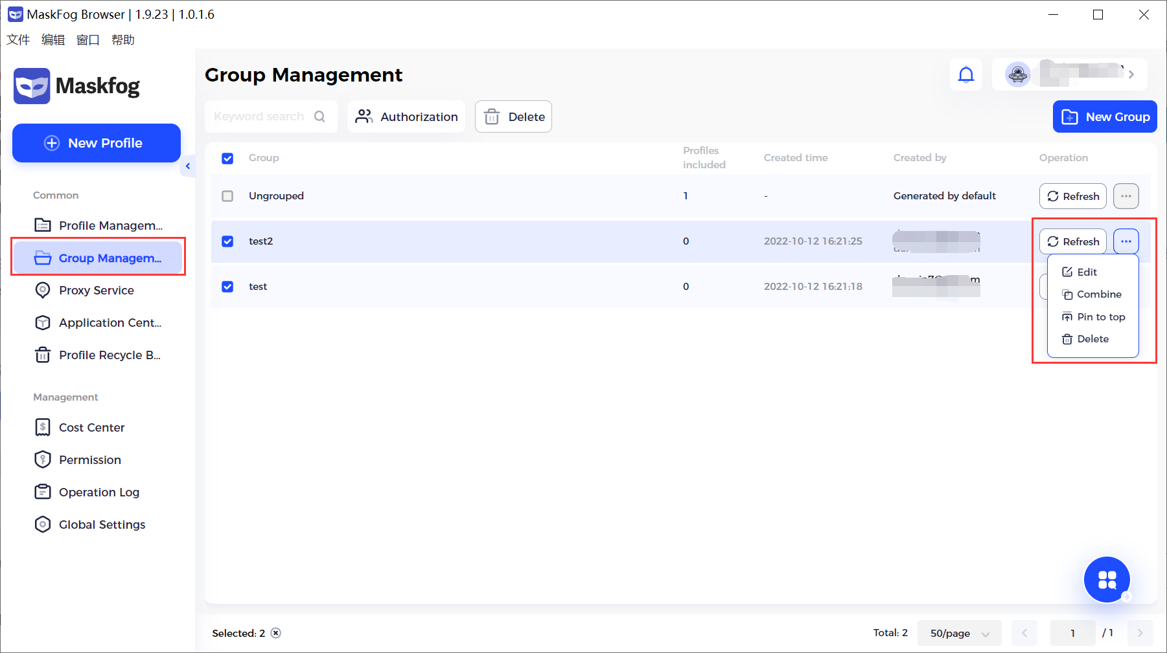This screenshot has width=1167, height=653.
Task: Toggle the select-all Group checkbox
Action: point(227,158)
